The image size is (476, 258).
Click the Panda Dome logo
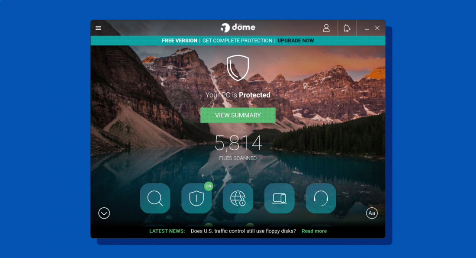click(238, 27)
